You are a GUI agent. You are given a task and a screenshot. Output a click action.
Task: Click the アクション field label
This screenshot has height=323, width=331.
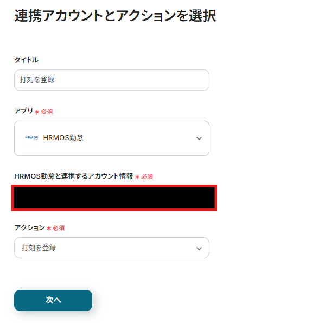tap(29, 227)
